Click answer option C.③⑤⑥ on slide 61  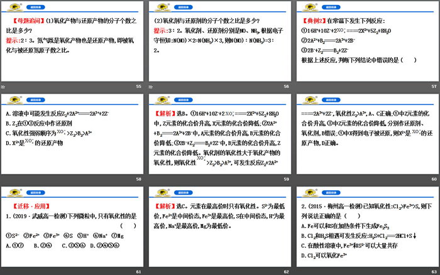74,245
